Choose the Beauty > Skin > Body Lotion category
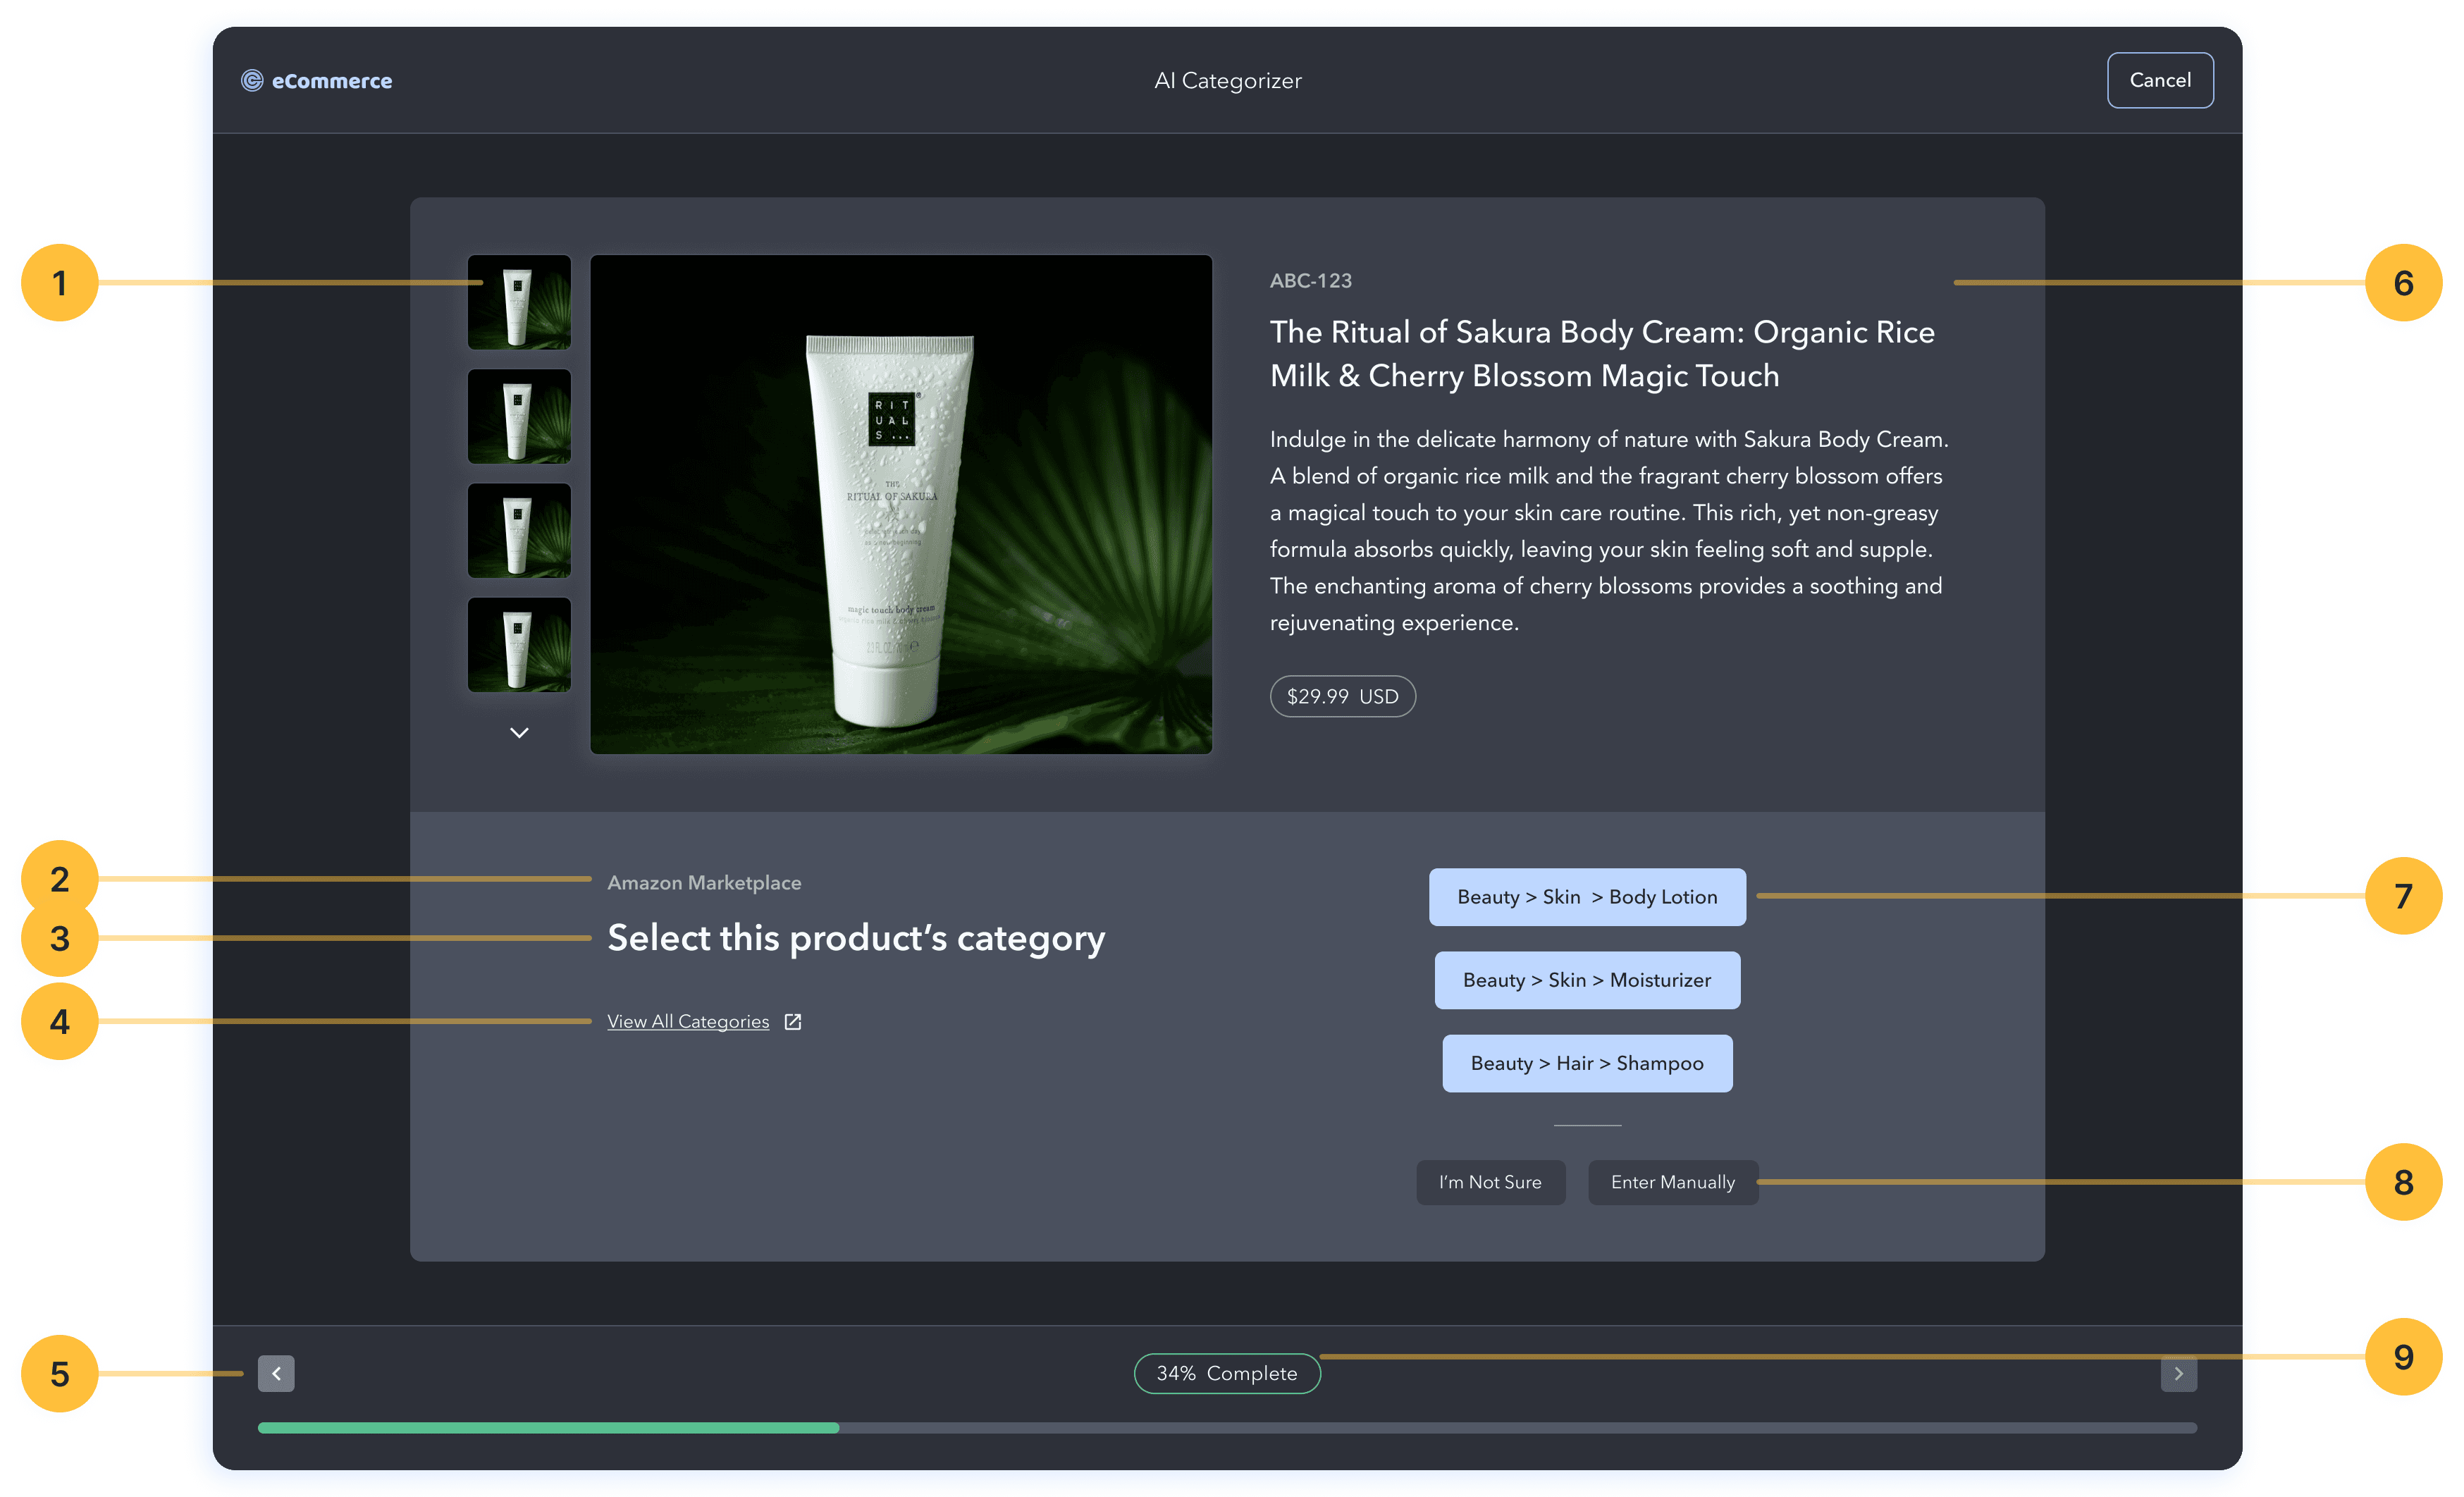The height and width of the screenshot is (1497, 2464). (1587, 897)
